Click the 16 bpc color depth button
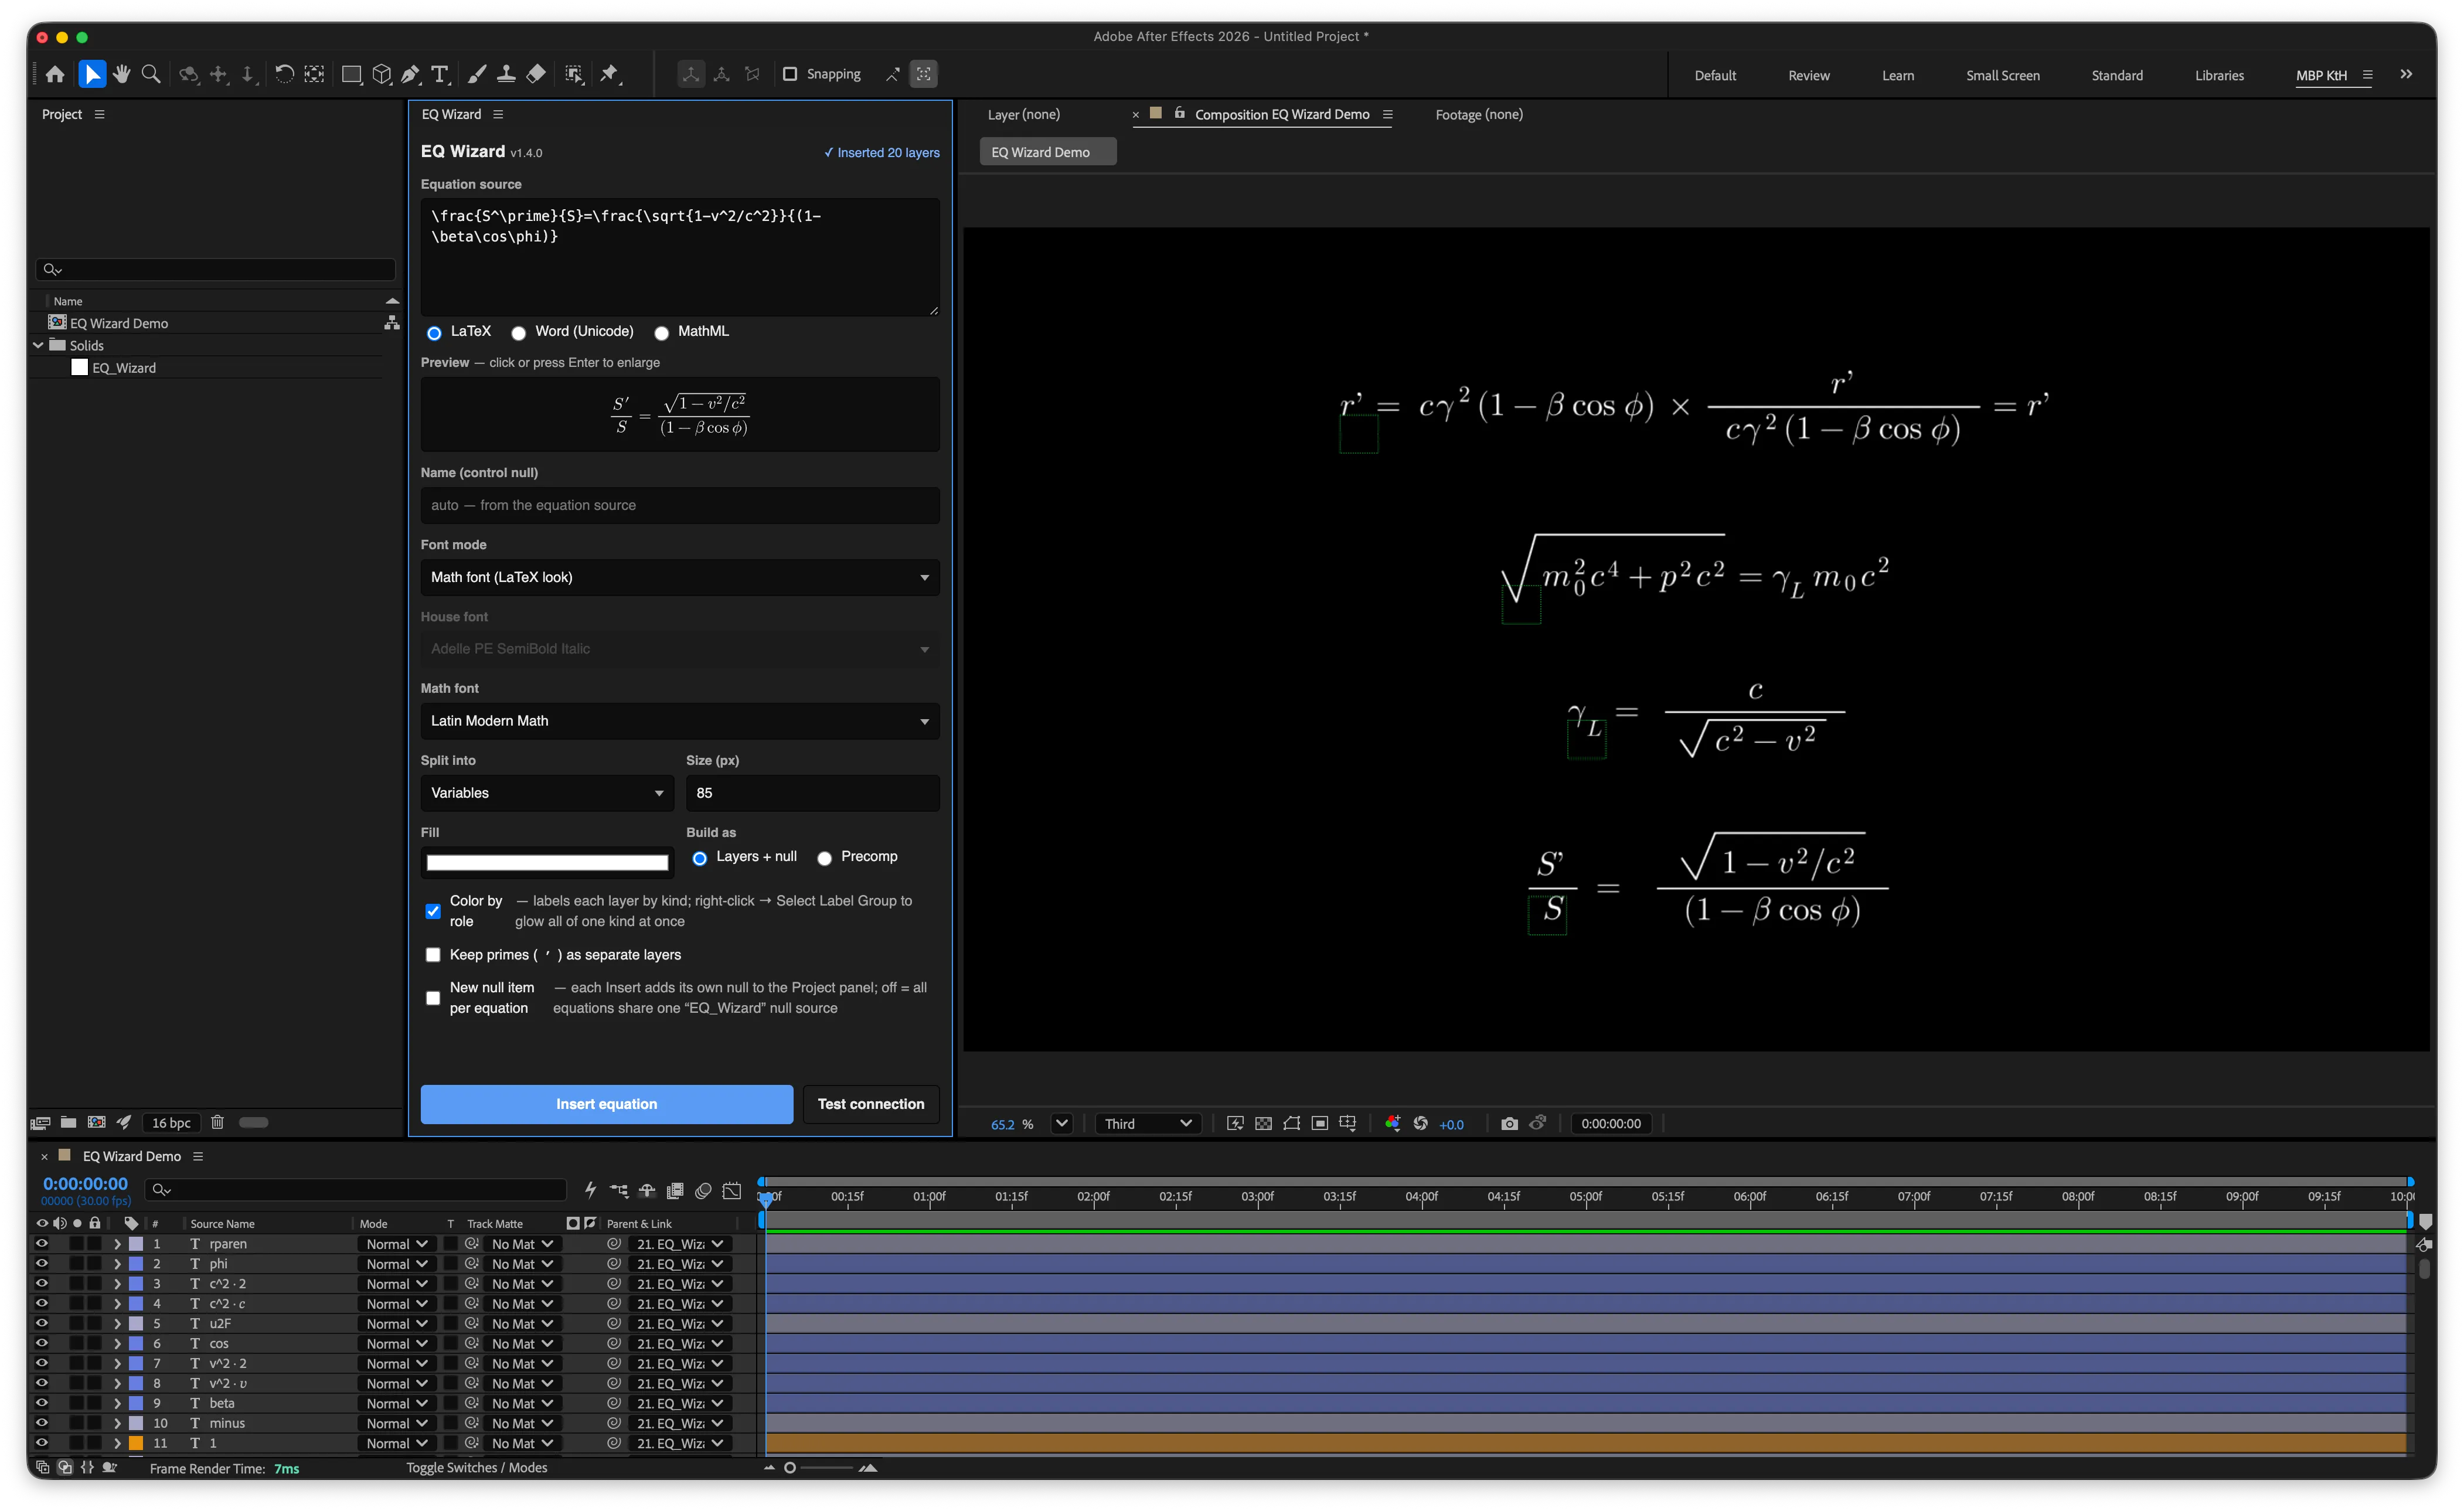The height and width of the screenshot is (1511, 2464). point(171,1122)
